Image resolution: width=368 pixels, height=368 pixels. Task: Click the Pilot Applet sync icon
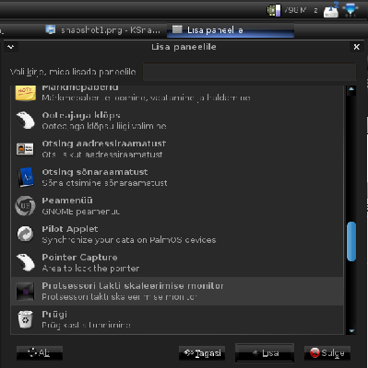coord(25,235)
